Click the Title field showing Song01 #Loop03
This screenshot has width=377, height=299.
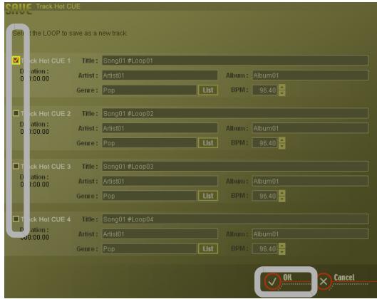[235, 166]
